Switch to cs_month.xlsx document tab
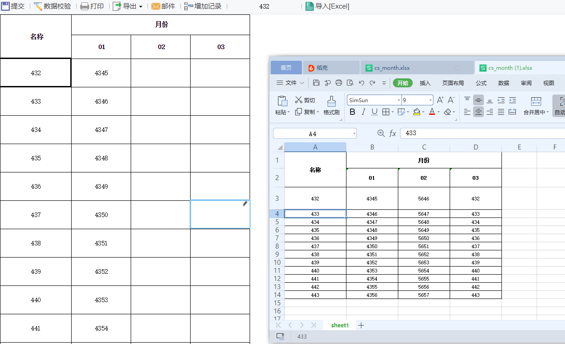This screenshot has width=565, height=344. click(x=416, y=68)
